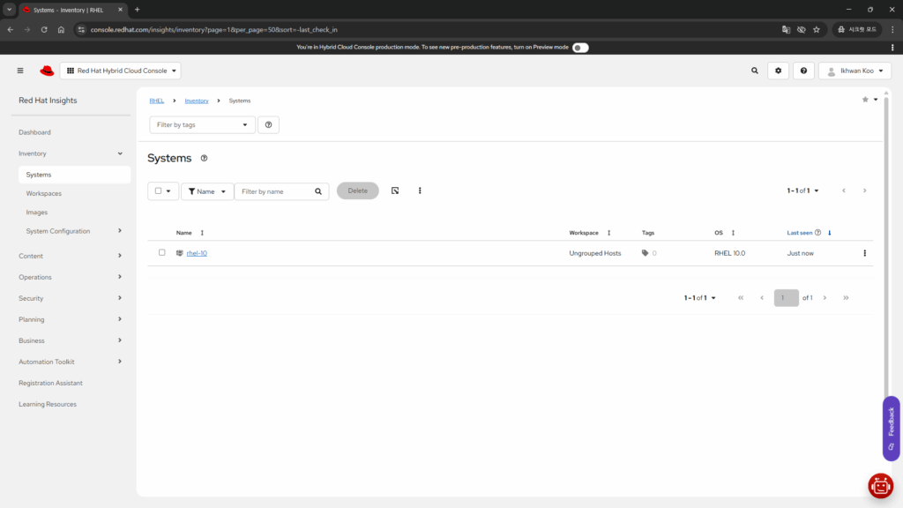
Task: Click the Feedback button
Action: (891, 428)
